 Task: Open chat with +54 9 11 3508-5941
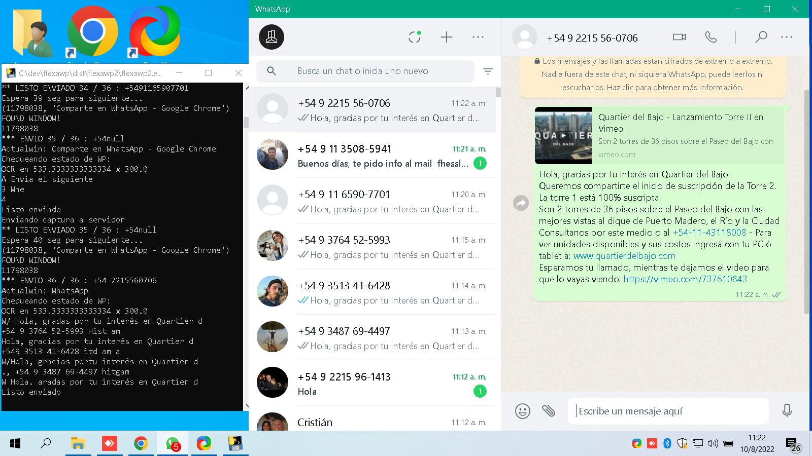[372, 155]
